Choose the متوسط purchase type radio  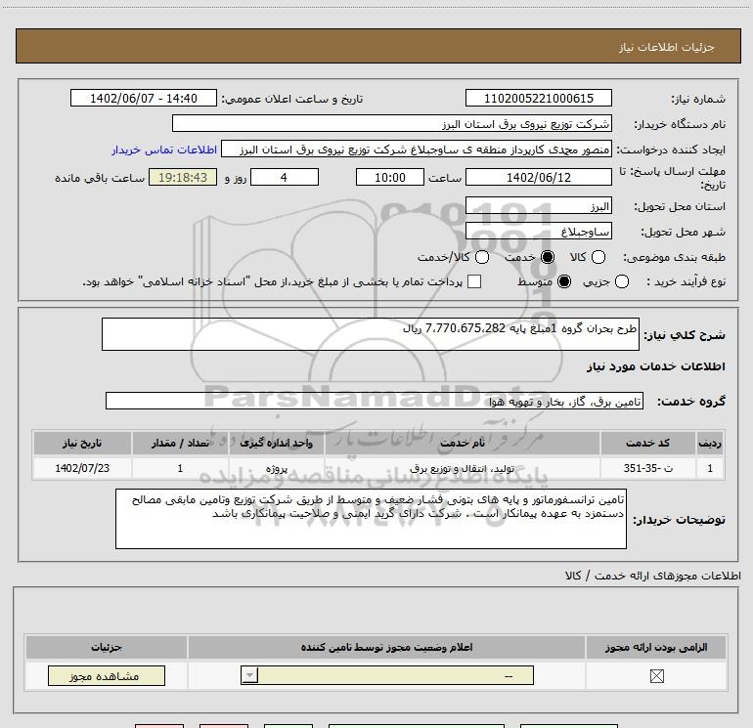click(564, 281)
